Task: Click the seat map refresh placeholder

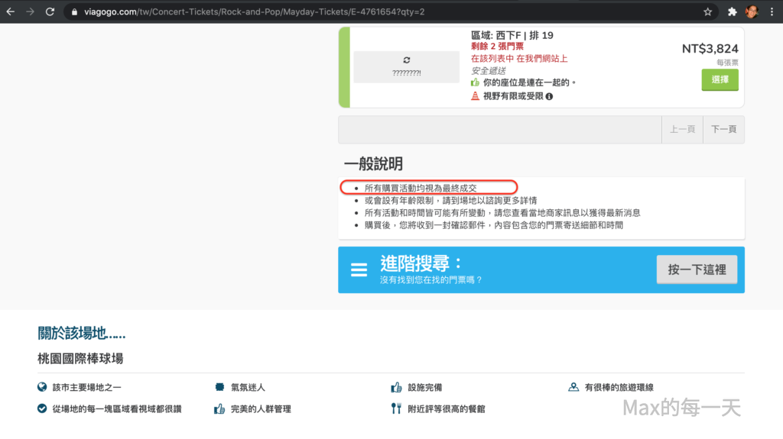Action: pos(406,66)
